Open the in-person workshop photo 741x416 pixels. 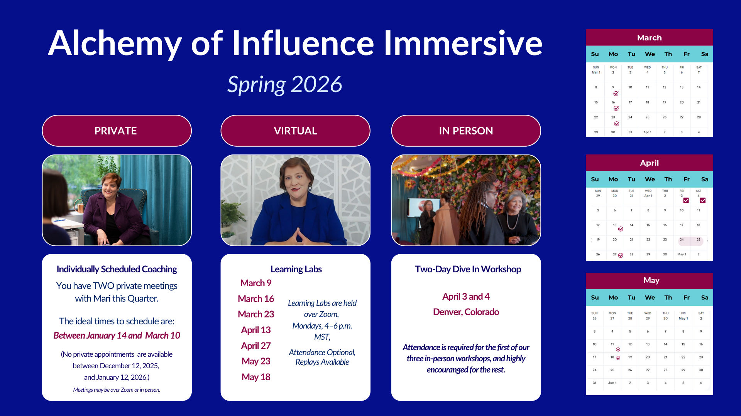(x=466, y=200)
